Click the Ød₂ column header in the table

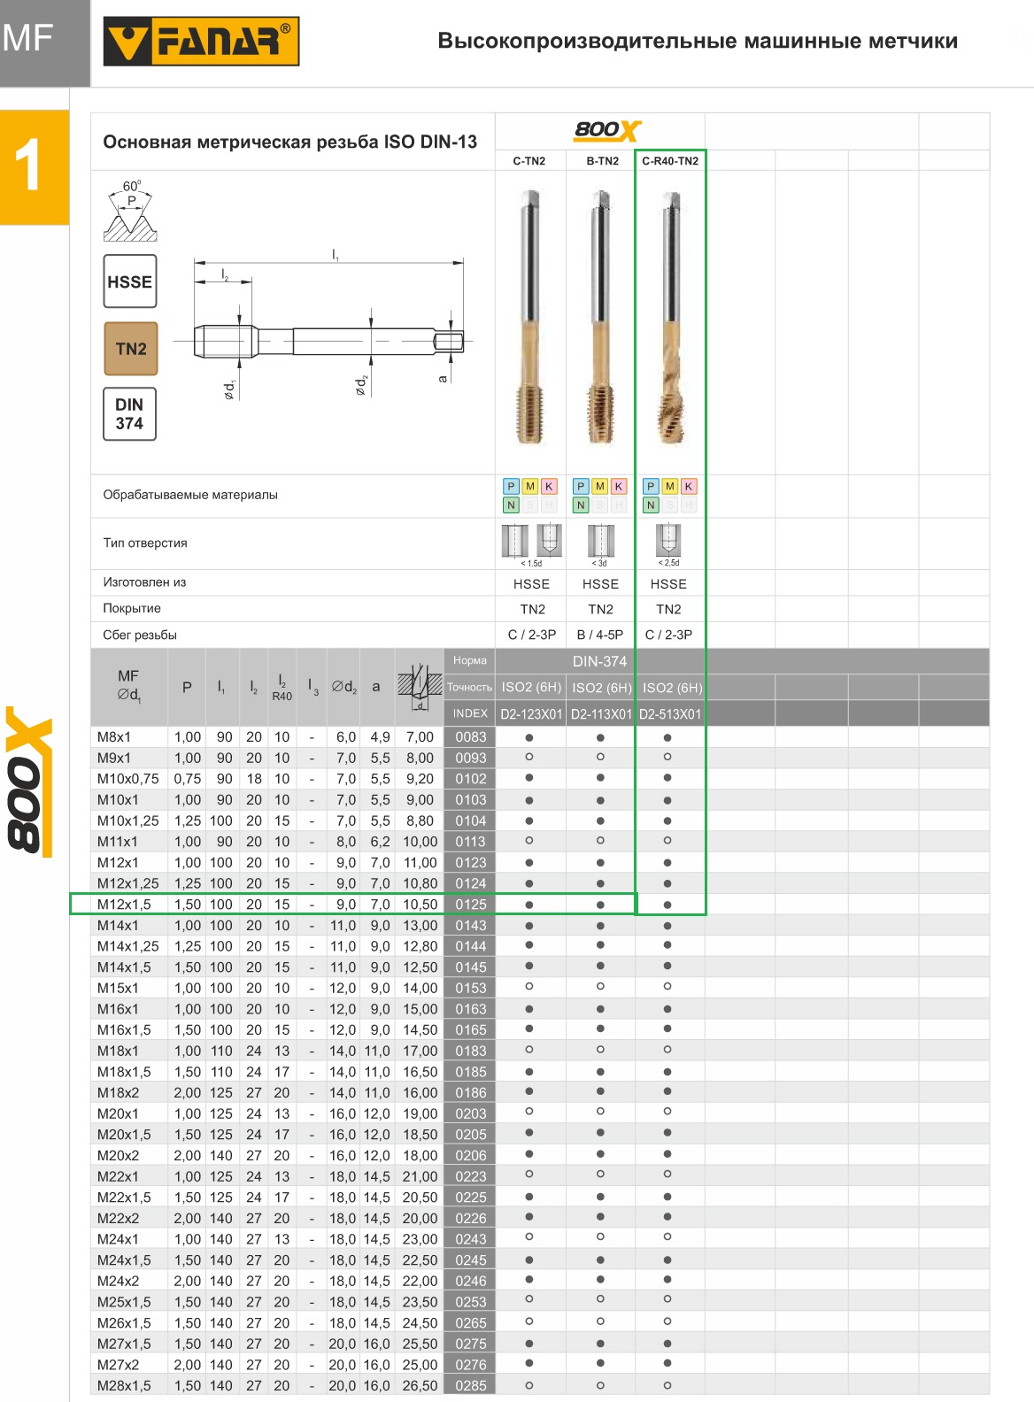[x=344, y=686]
